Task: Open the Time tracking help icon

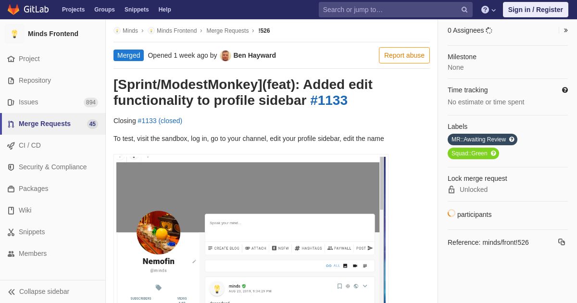Action: pyautogui.click(x=565, y=90)
